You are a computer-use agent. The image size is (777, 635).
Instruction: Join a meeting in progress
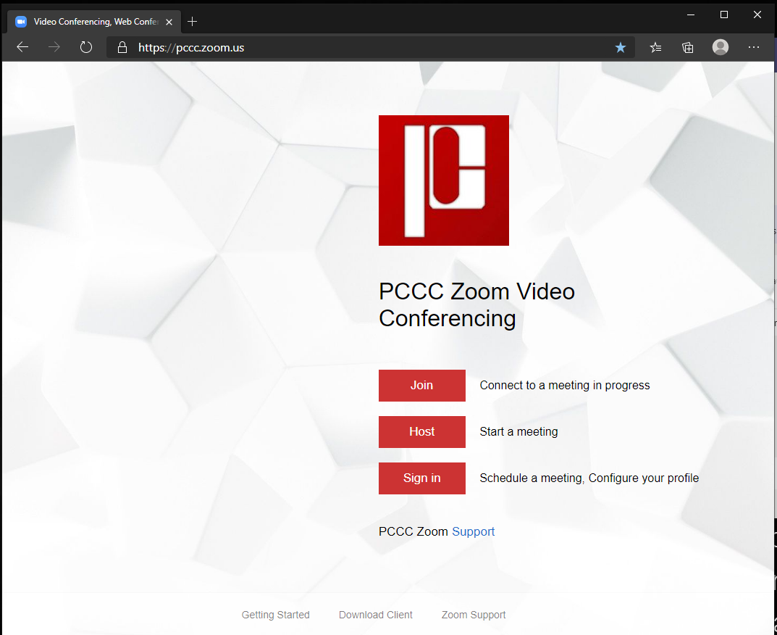coord(421,386)
